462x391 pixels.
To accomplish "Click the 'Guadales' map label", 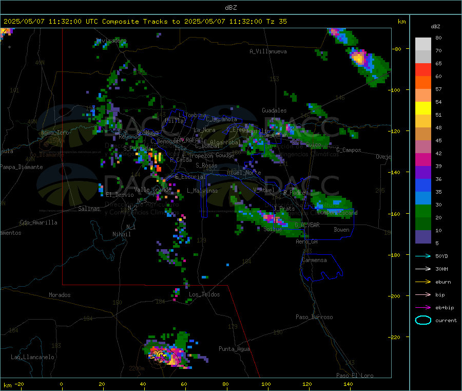I will tap(274, 110).
